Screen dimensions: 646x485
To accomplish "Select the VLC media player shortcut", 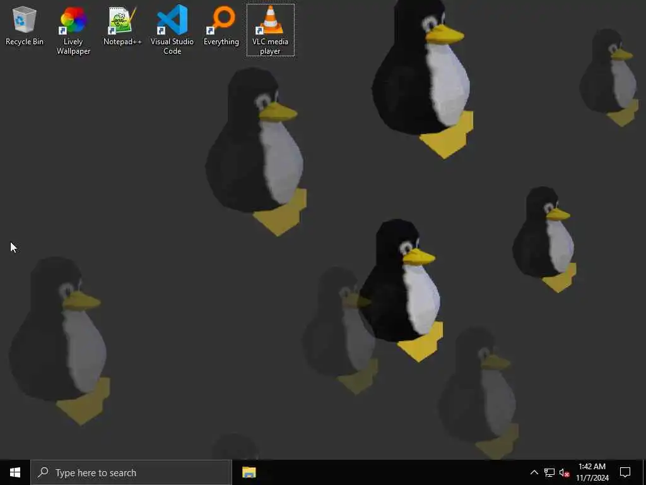I will (270, 30).
